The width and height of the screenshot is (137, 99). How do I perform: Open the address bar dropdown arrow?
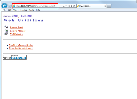click(x=67, y=6)
